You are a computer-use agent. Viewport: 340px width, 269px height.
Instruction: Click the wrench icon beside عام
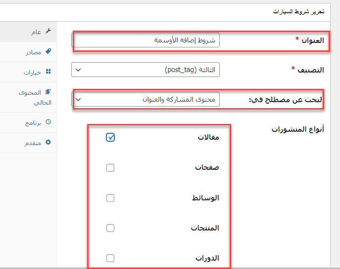click(48, 31)
